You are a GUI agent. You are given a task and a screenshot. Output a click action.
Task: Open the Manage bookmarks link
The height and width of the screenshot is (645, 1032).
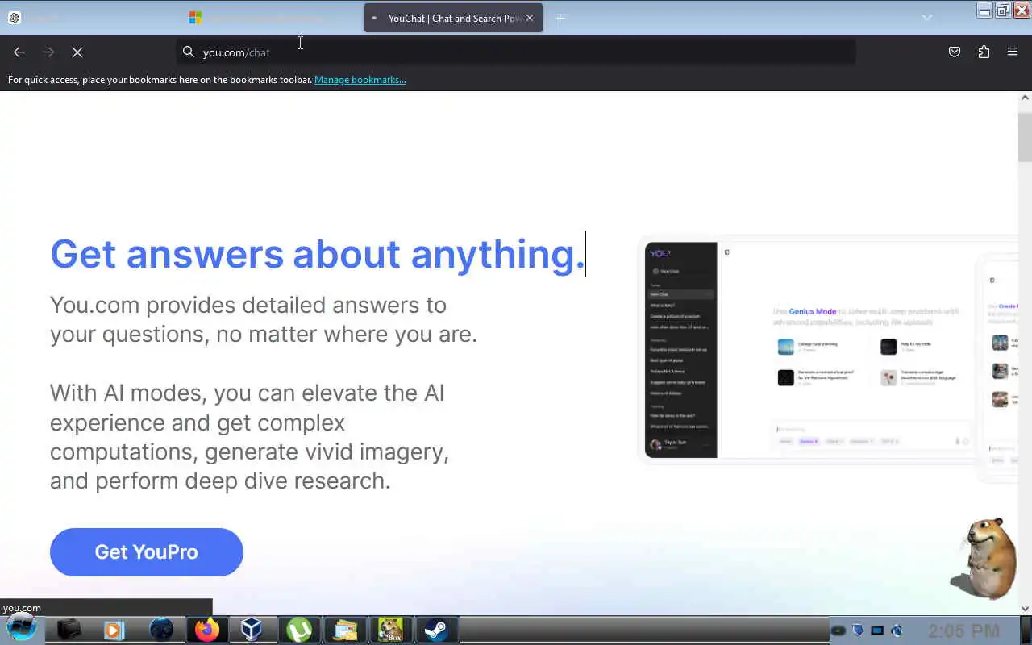coord(360,80)
